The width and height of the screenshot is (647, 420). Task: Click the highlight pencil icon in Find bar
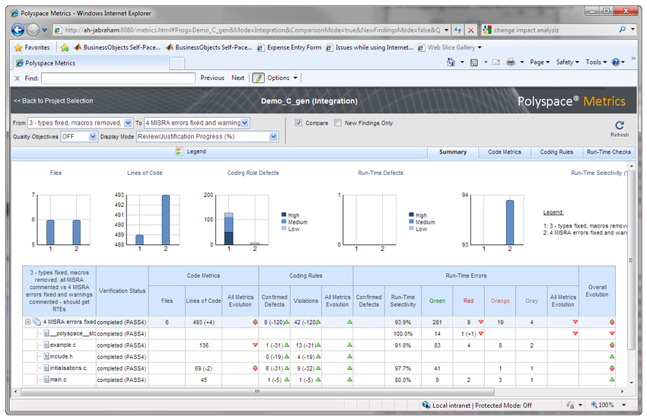pyautogui.click(x=258, y=78)
